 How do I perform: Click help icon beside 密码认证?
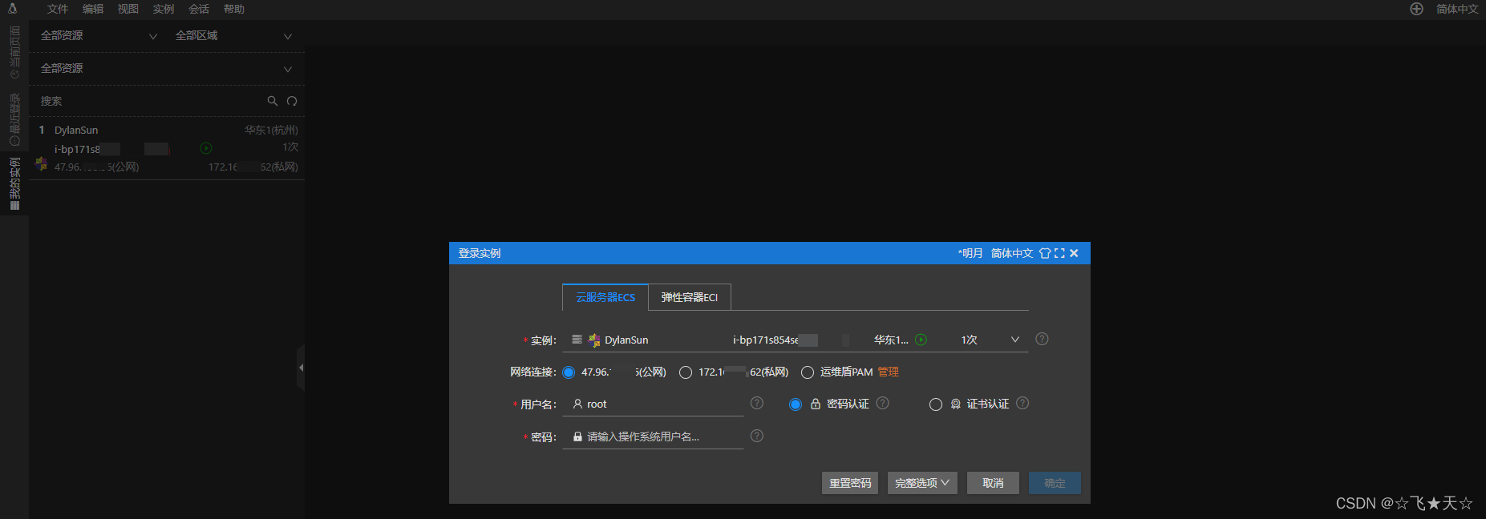click(x=883, y=403)
